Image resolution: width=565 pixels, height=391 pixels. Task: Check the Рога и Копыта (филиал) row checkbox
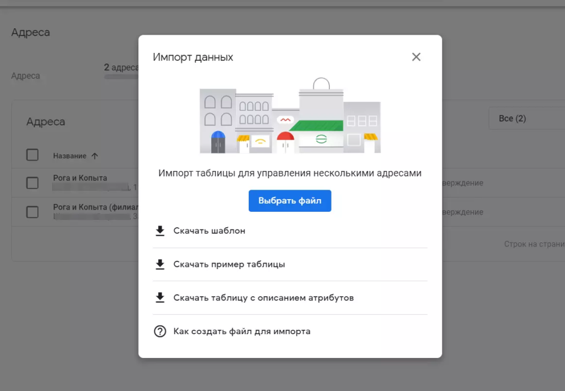pyautogui.click(x=32, y=212)
